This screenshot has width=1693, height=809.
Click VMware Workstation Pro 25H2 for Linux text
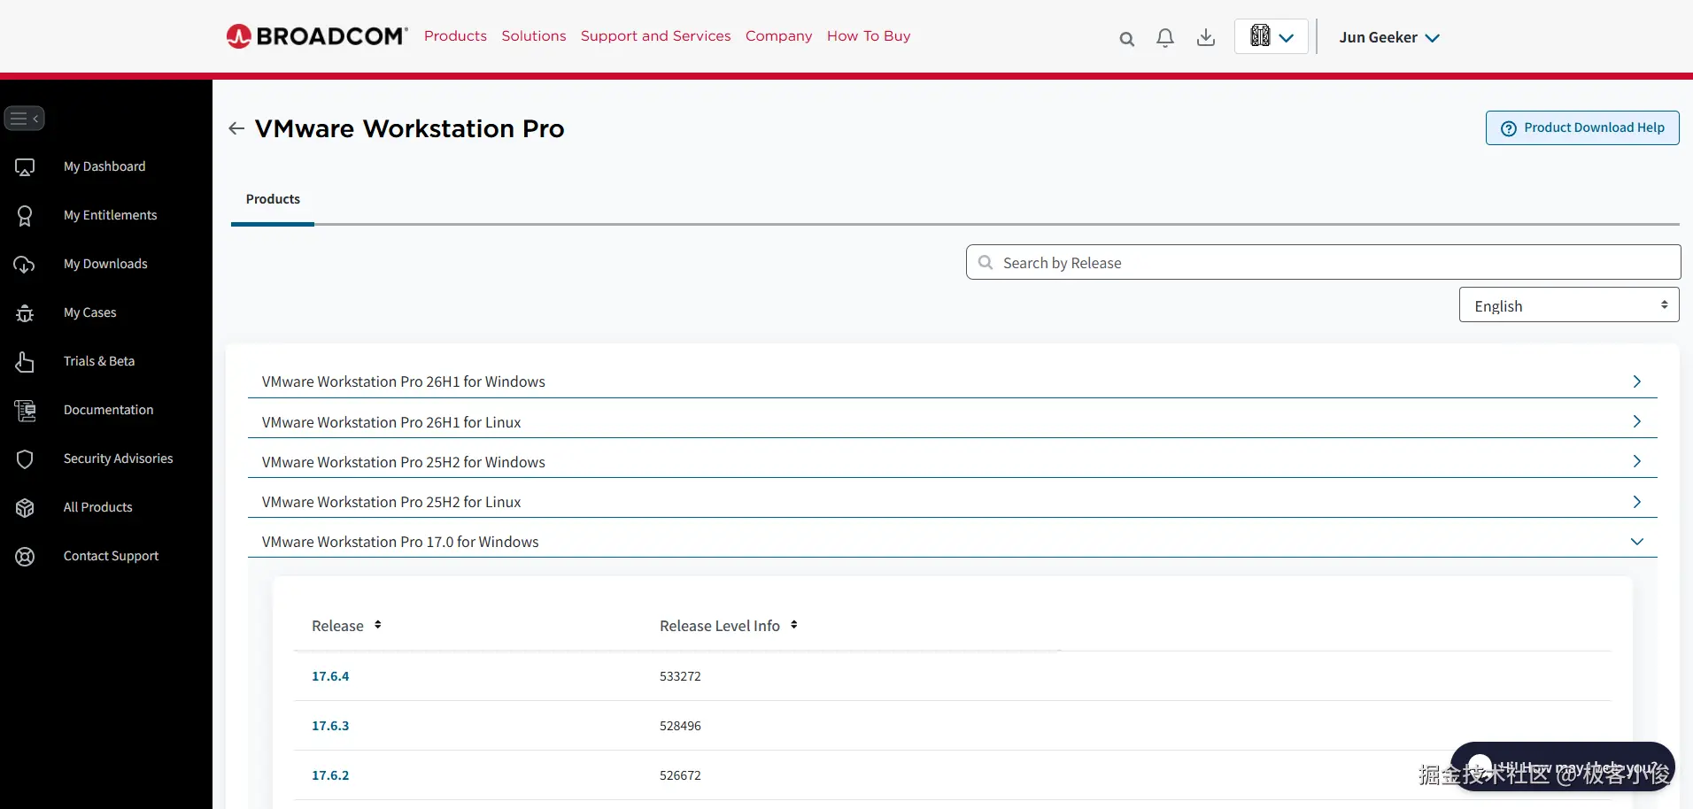(x=391, y=502)
